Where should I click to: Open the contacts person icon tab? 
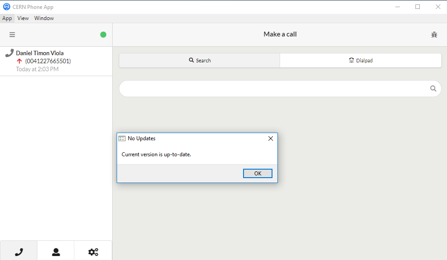point(56,252)
